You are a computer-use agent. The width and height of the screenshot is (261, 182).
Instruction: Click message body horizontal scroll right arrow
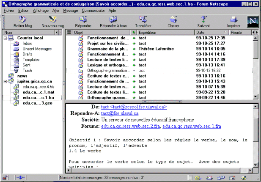tap(250, 170)
